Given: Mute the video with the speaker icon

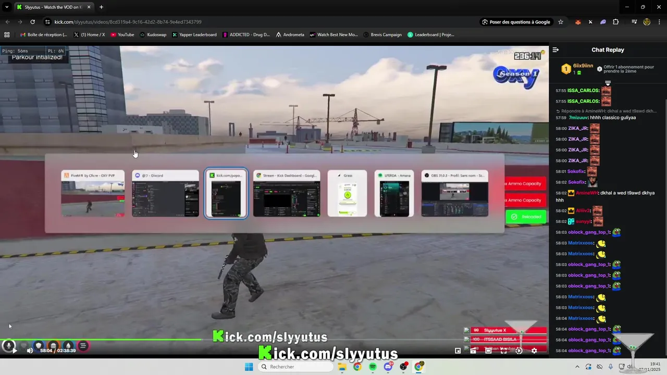Looking at the screenshot, I should click(30, 351).
